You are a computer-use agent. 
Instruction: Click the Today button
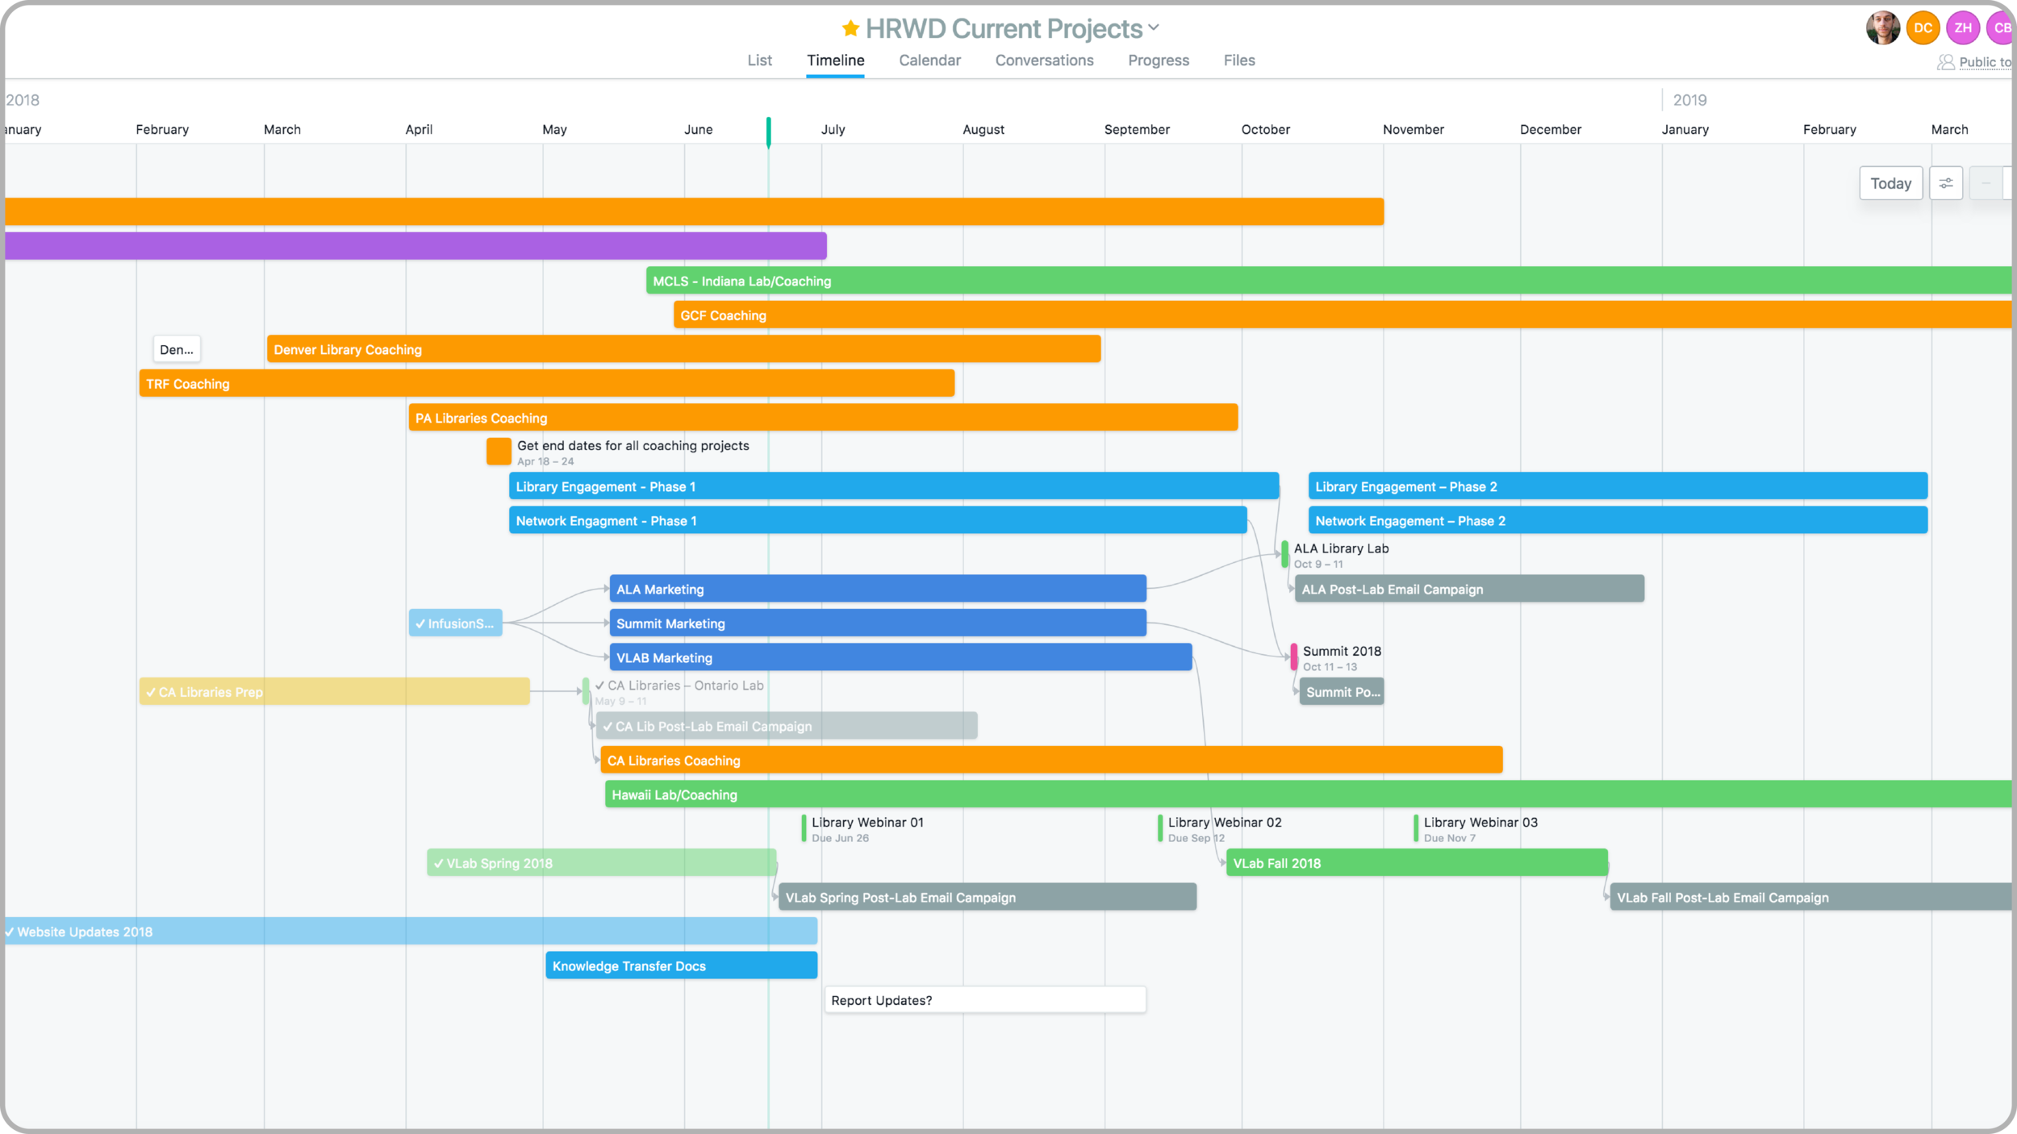1891,183
